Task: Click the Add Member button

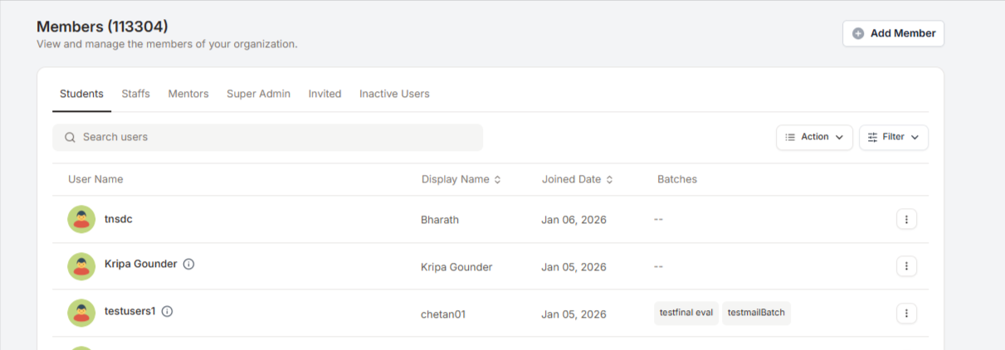Action: 893,34
